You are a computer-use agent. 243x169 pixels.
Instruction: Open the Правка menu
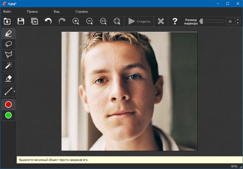pyautogui.click(x=32, y=11)
